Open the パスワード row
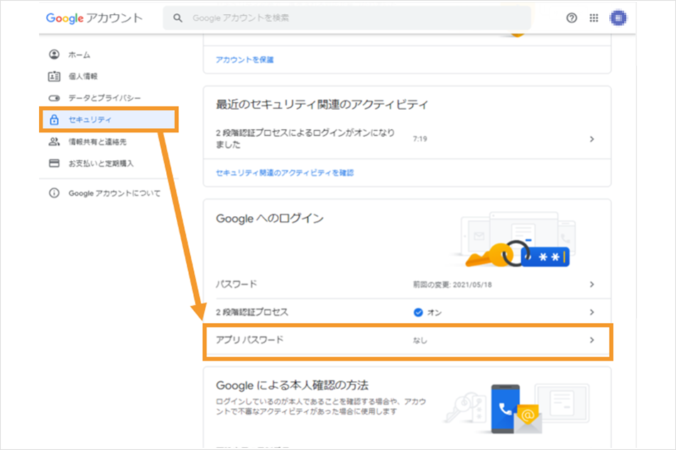 [x=407, y=284]
